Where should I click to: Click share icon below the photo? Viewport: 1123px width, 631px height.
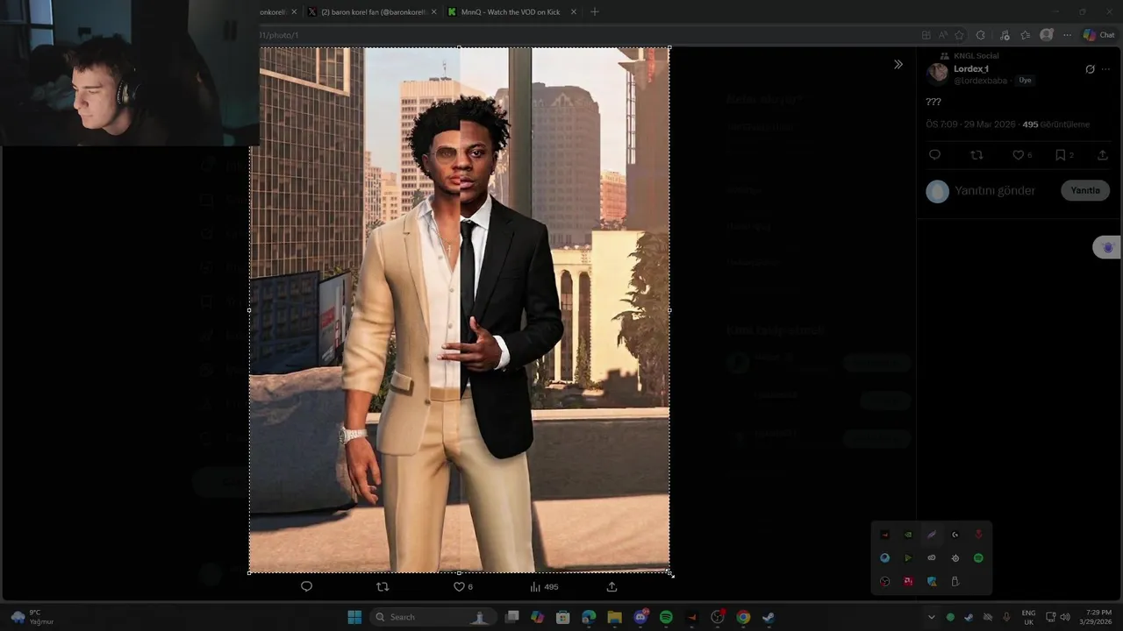coord(612,586)
